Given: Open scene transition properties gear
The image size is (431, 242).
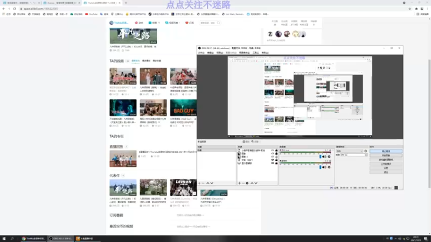Looking at the screenshot, I should 366,151.
